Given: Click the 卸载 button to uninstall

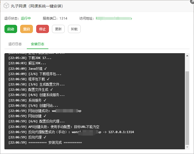Looking at the screenshot, I should [74, 29].
